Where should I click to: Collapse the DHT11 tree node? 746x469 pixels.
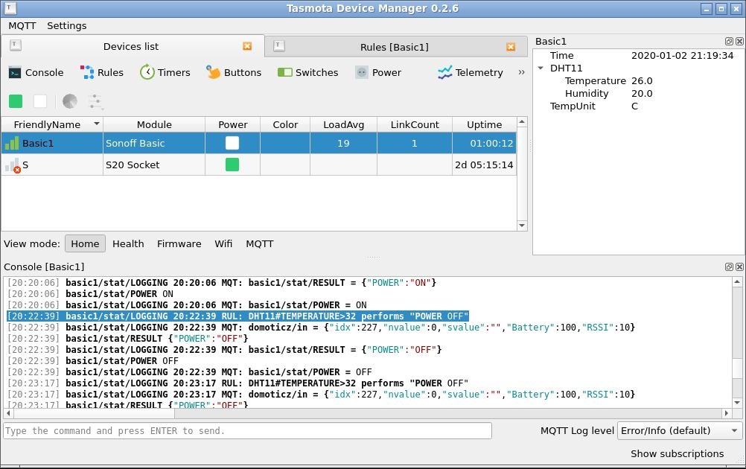[541, 68]
